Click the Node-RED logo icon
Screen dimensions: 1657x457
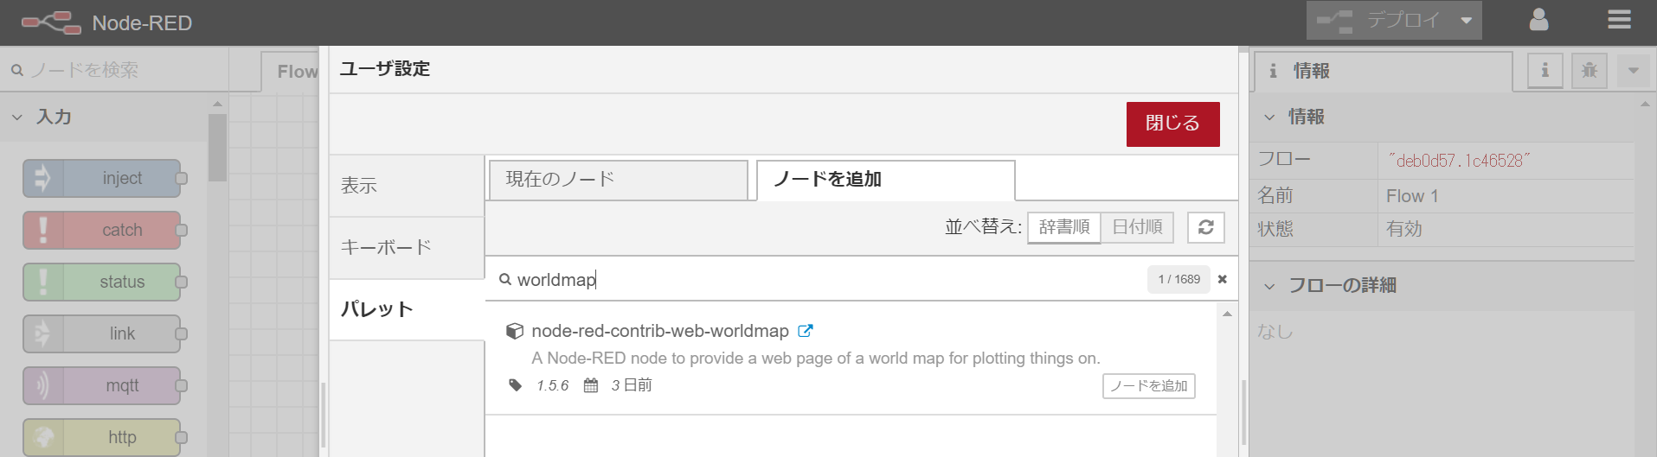51,22
